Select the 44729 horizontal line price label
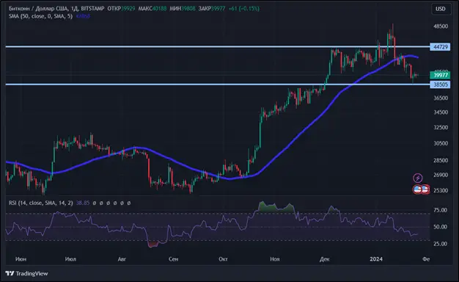Screen dimensions: 459x282 [x=440, y=47]
